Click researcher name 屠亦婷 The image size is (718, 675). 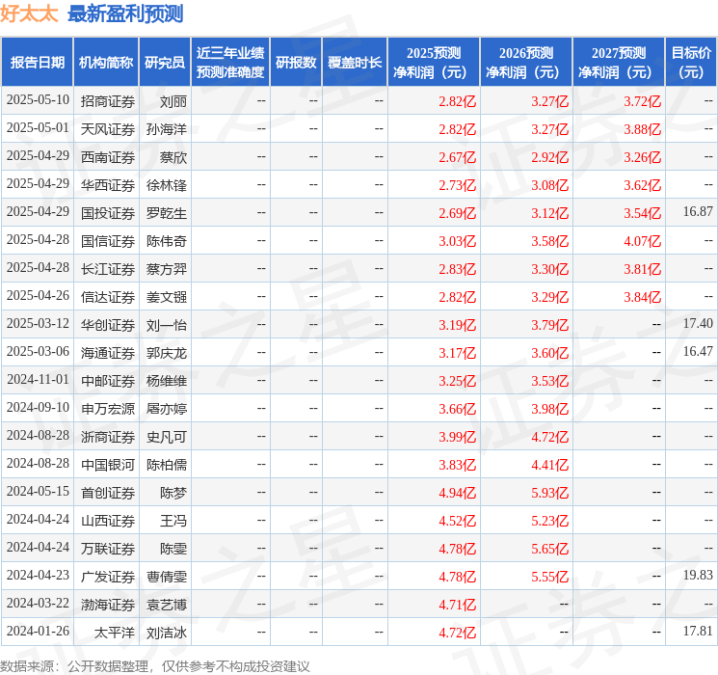coord(167,409)
